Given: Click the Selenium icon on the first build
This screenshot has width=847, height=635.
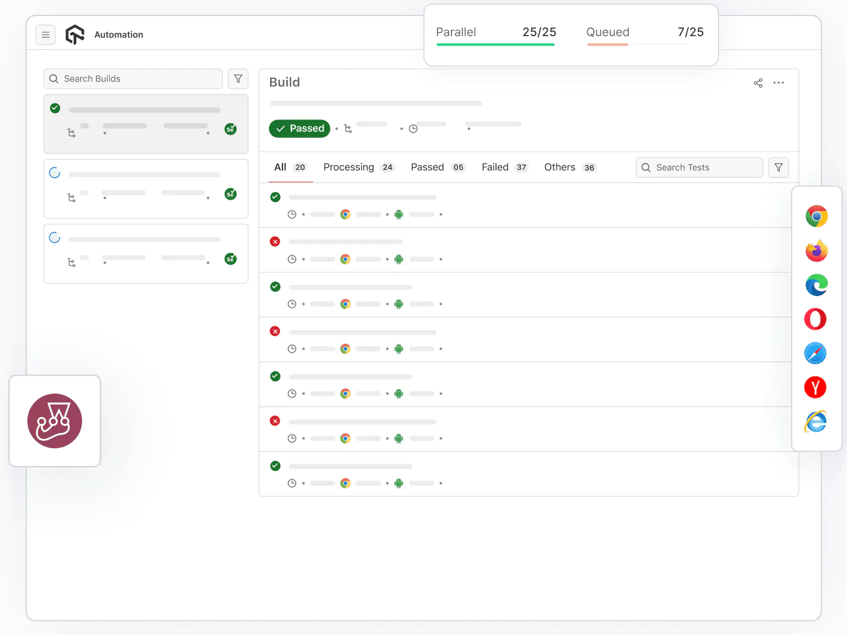Looking at the screenshot, I should (230, 128).
